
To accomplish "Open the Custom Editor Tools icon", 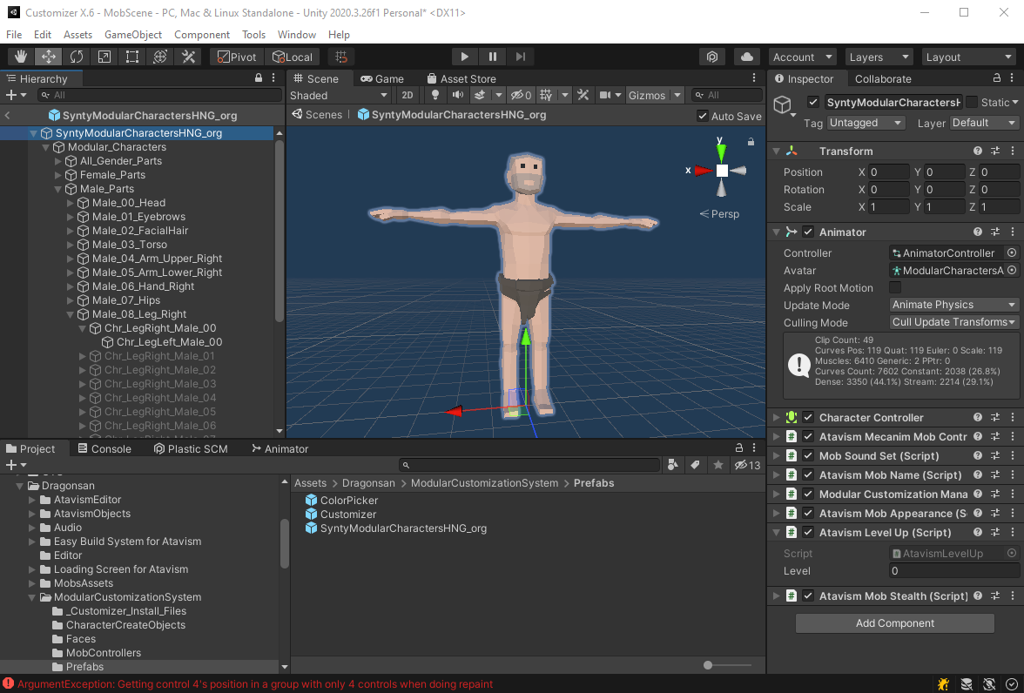I will click(188, 56).
